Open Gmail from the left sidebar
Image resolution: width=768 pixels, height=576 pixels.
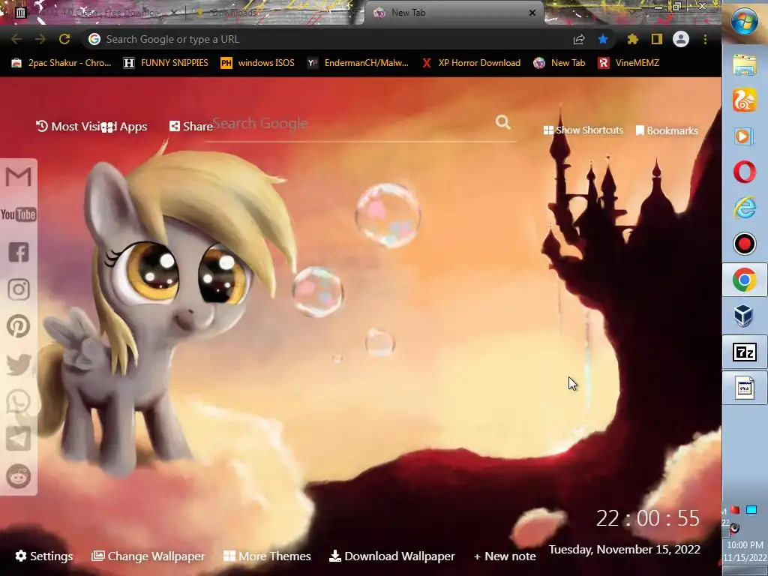pos(19,176)
